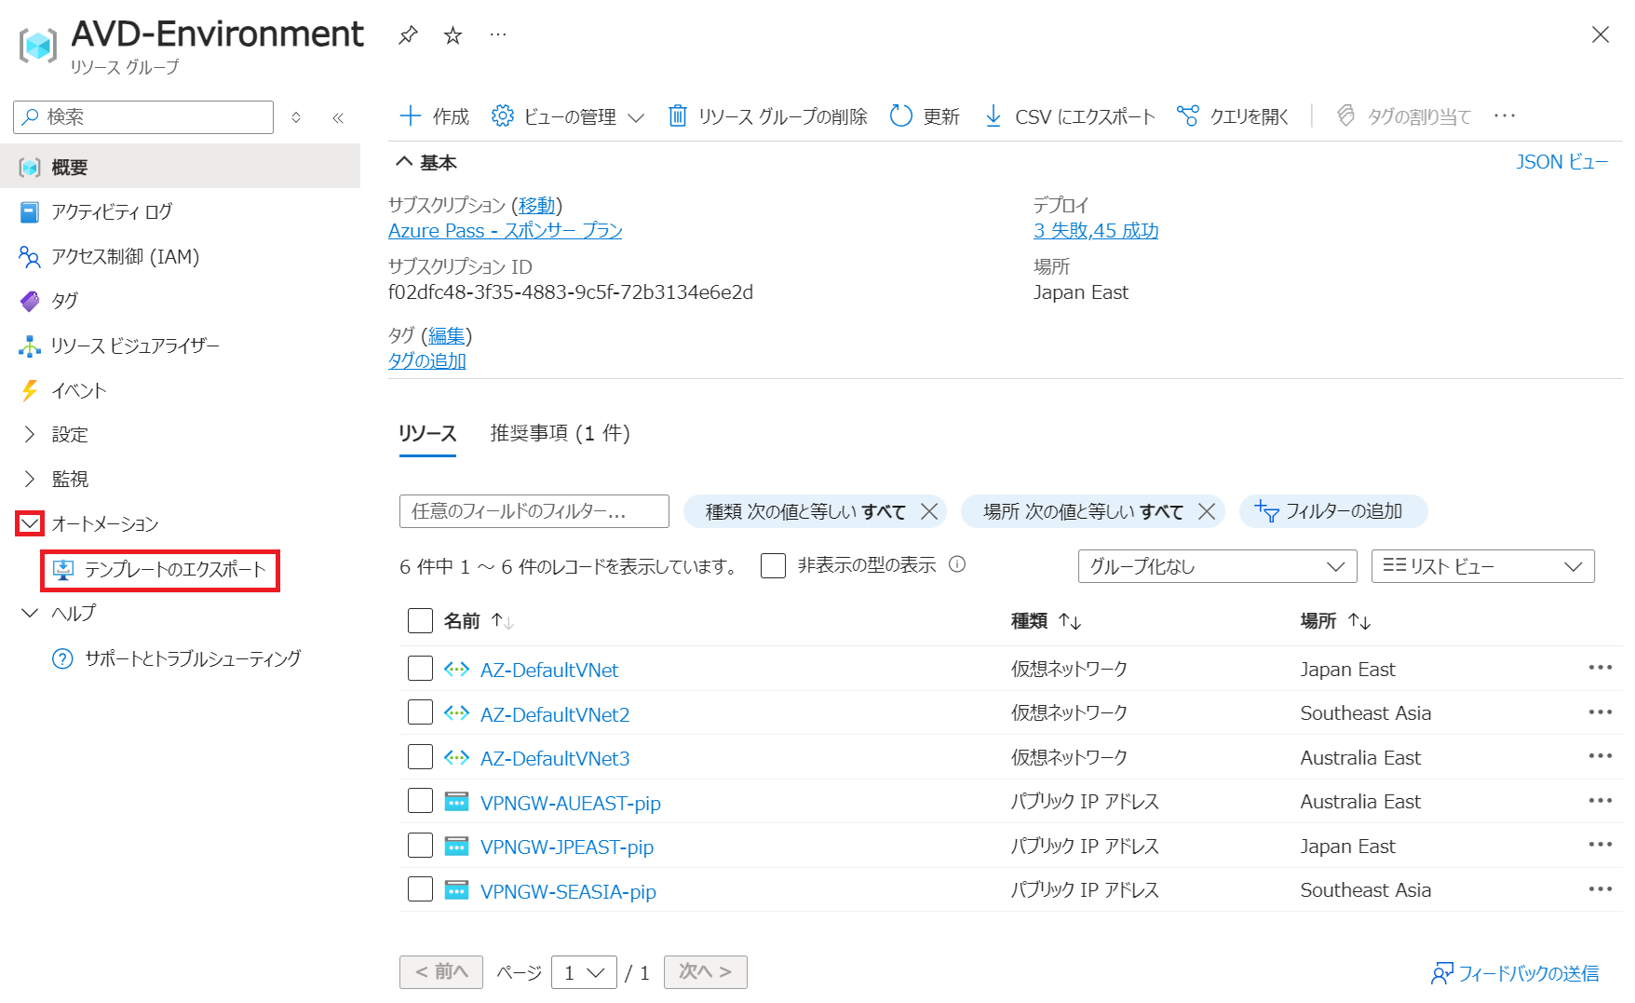Remove the 場所 filter with X
1635x1003 pixels.
coord(1207,511)
